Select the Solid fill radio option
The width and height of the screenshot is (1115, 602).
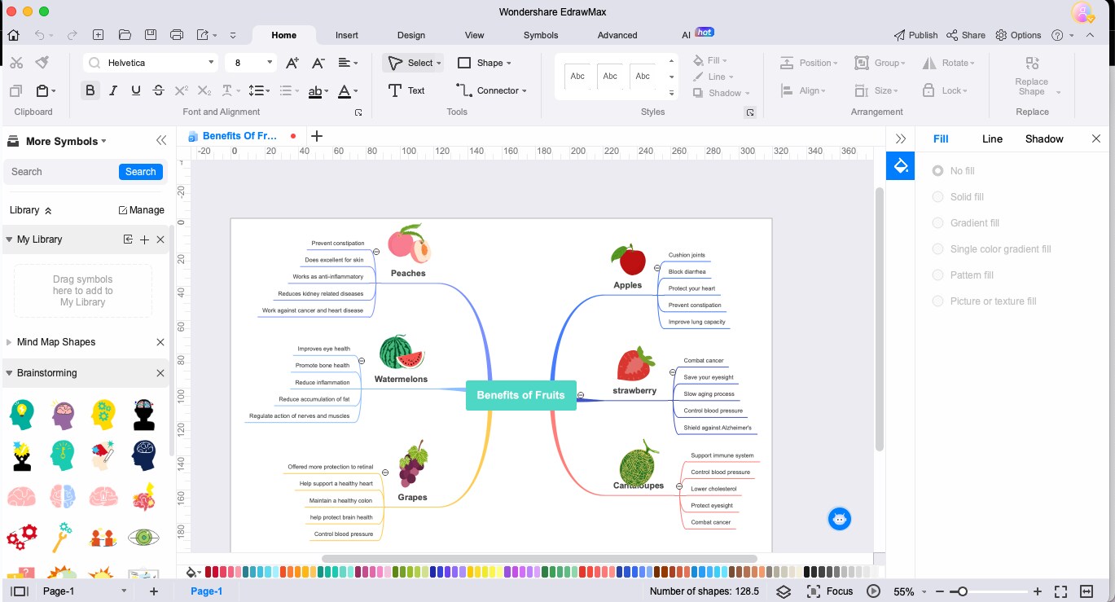pos(937,197)
